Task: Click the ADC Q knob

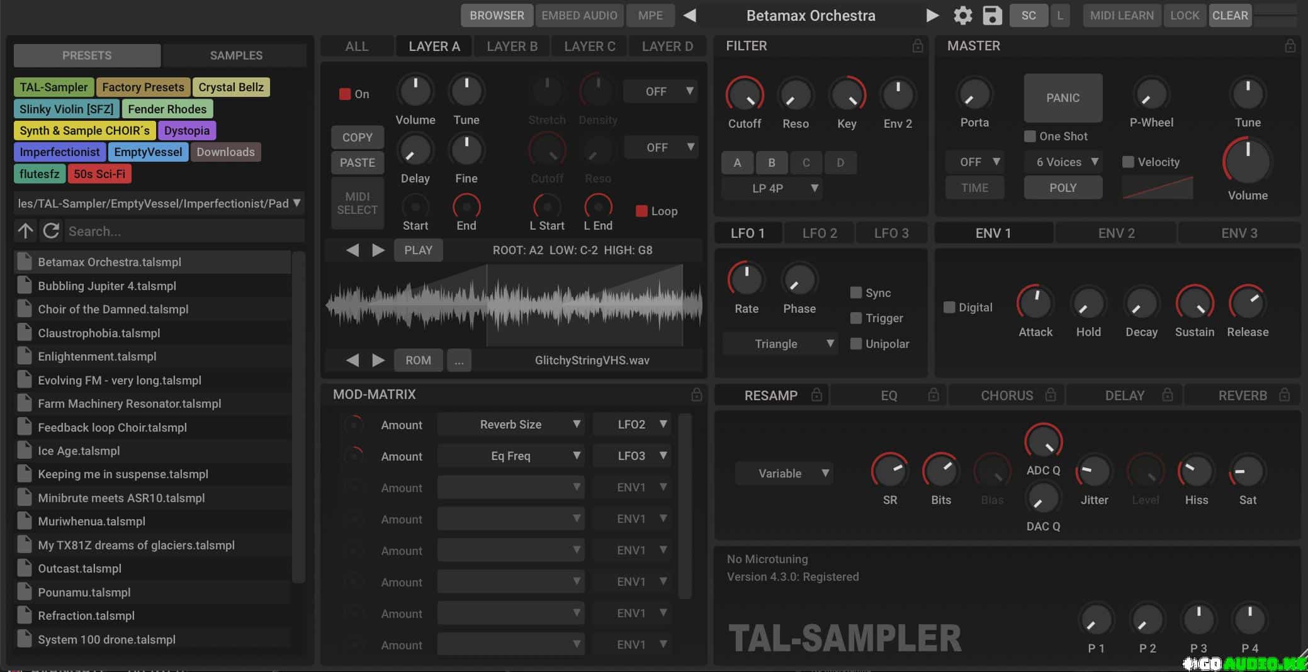Action: point(1043,442)
